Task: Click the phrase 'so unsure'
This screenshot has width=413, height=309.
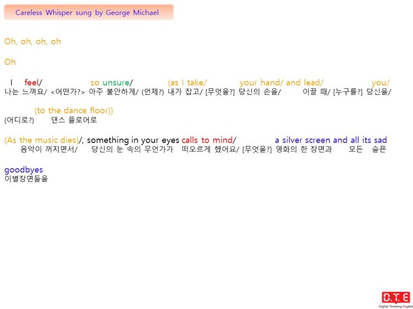Action: (110, 83)
